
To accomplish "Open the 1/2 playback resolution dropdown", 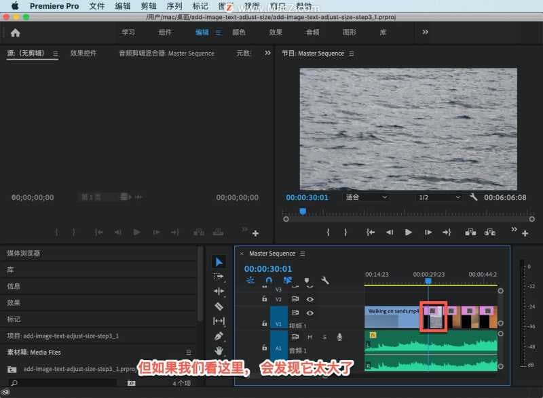I will pos(438,197).
